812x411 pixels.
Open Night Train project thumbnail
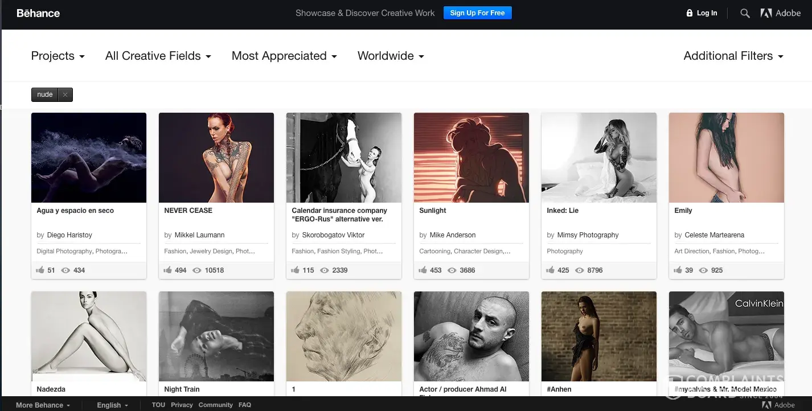pyautogui.click(x=216, y=336)
